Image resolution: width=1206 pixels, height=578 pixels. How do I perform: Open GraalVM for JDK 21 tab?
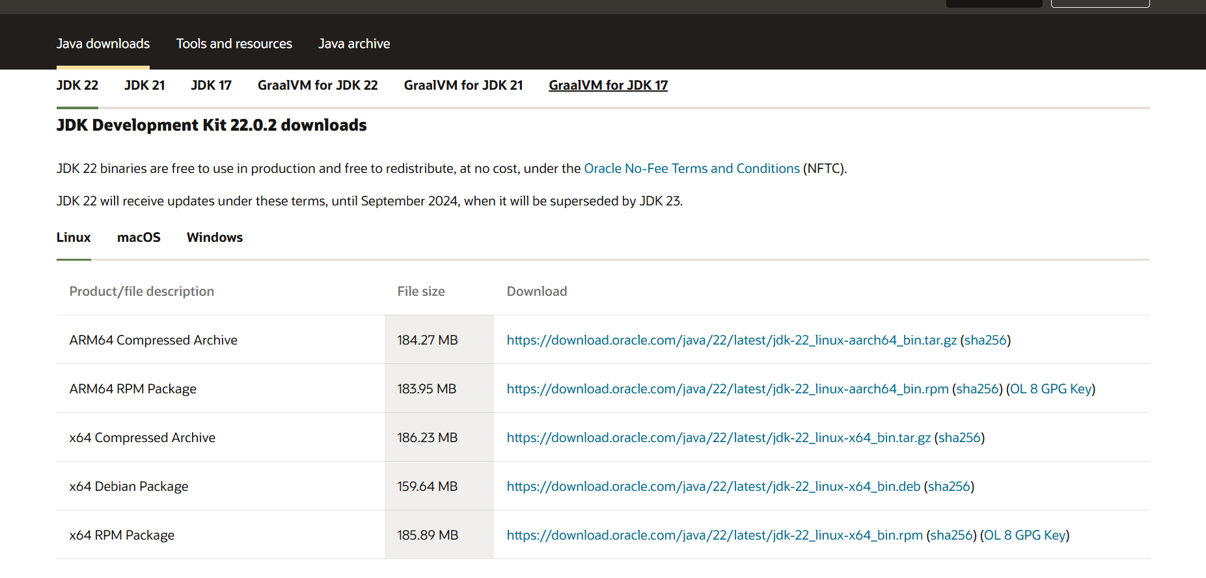tap(463, 85)
